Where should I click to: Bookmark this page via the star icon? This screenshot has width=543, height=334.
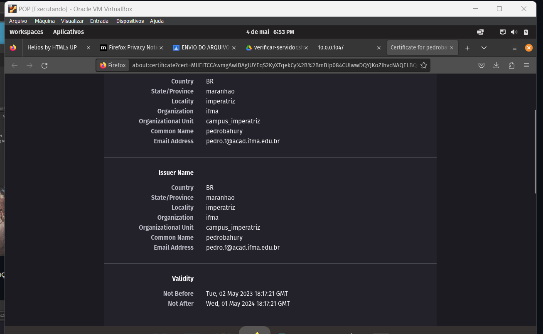[x=423, y=65]
